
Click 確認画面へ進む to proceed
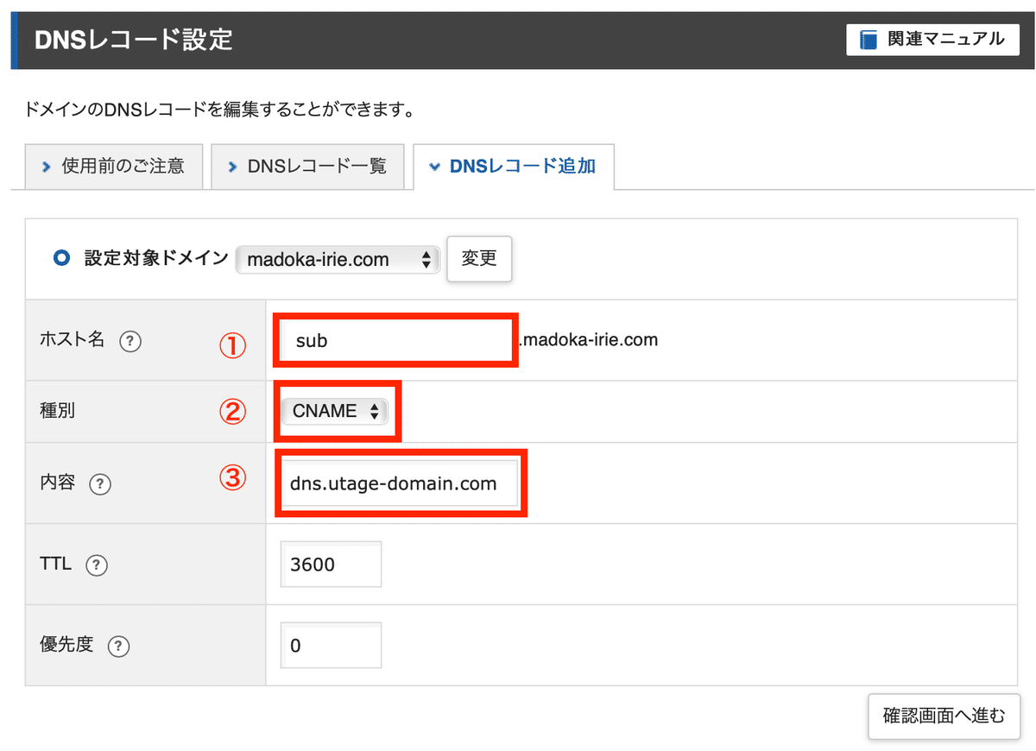[944, 716]
